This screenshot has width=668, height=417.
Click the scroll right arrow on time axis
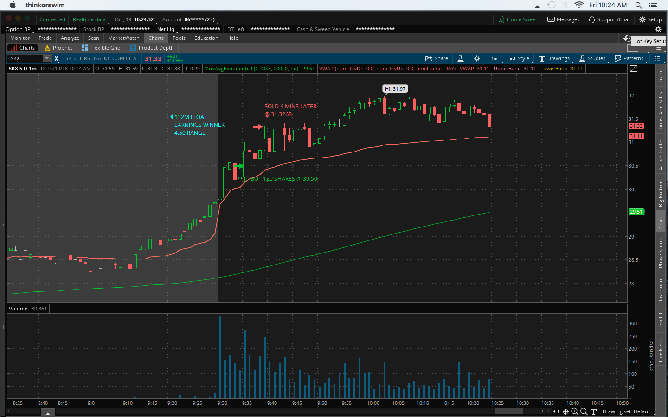(x=548, y=411)
